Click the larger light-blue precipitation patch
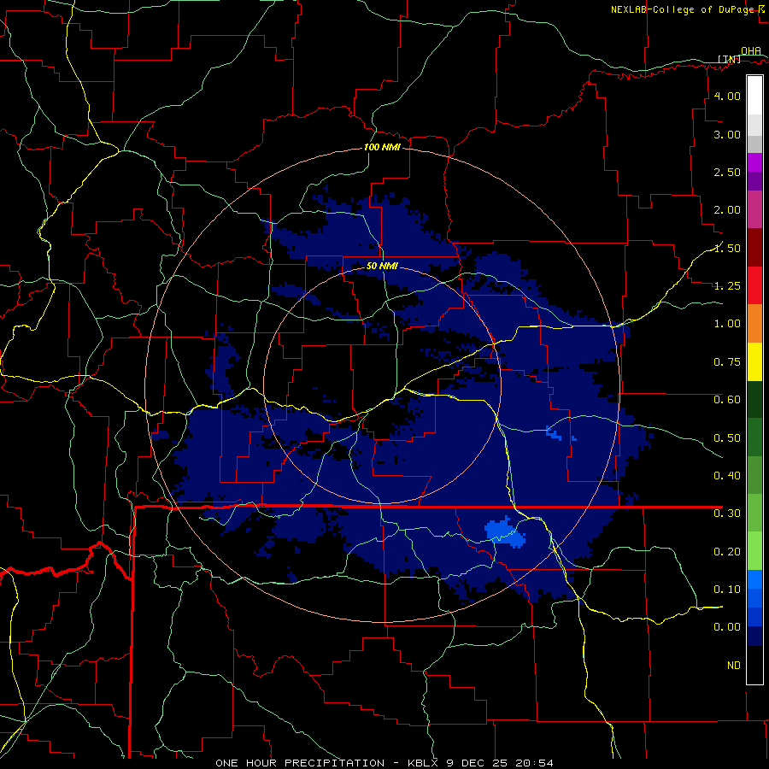 coord(504,533)
